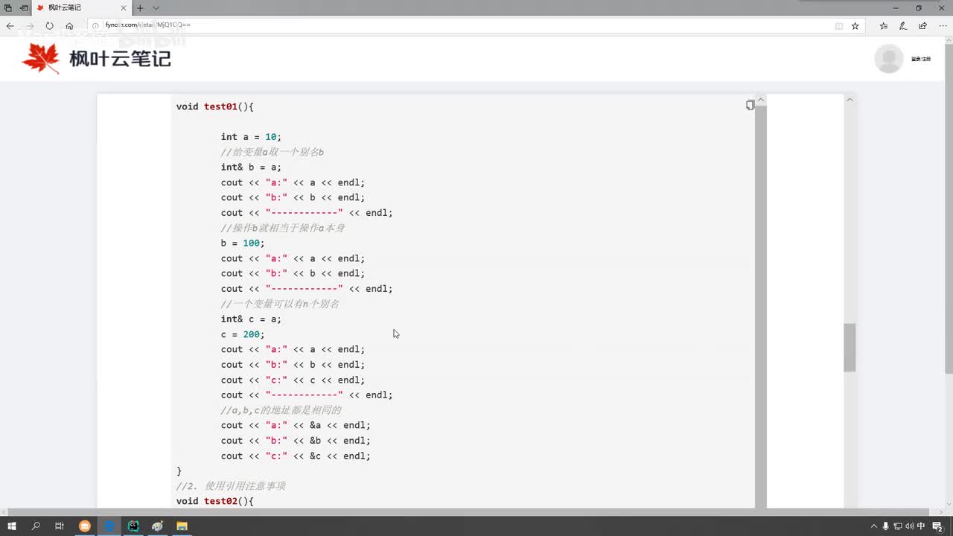Add this page to favorites
953x536 pixels.
pyautogui.click(x=855, y=25)
